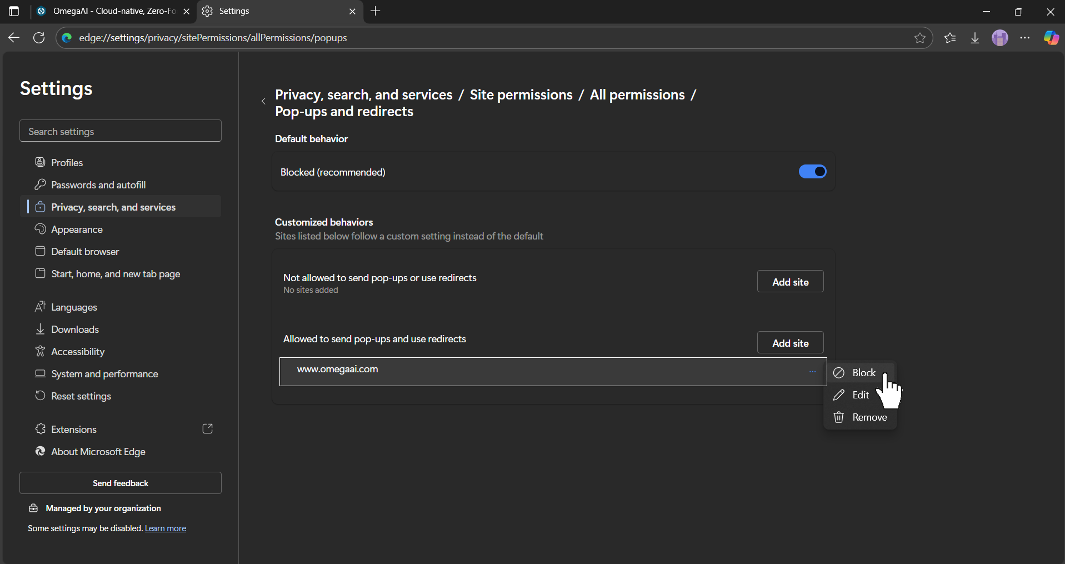Open the Learn more link
The width and height of the screenshot is (1065, 564).
point(165,528)
